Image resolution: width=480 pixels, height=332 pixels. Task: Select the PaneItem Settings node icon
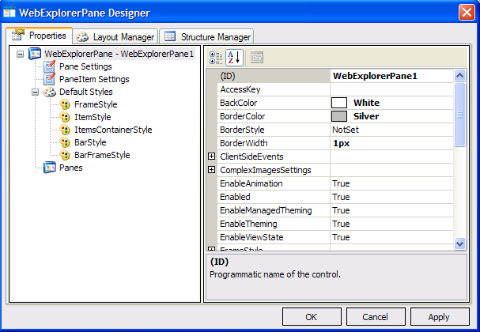coord(50,79)
